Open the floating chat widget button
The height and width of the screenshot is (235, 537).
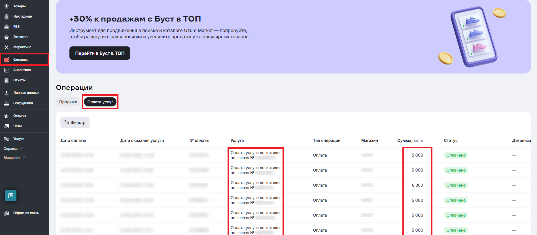11,196
